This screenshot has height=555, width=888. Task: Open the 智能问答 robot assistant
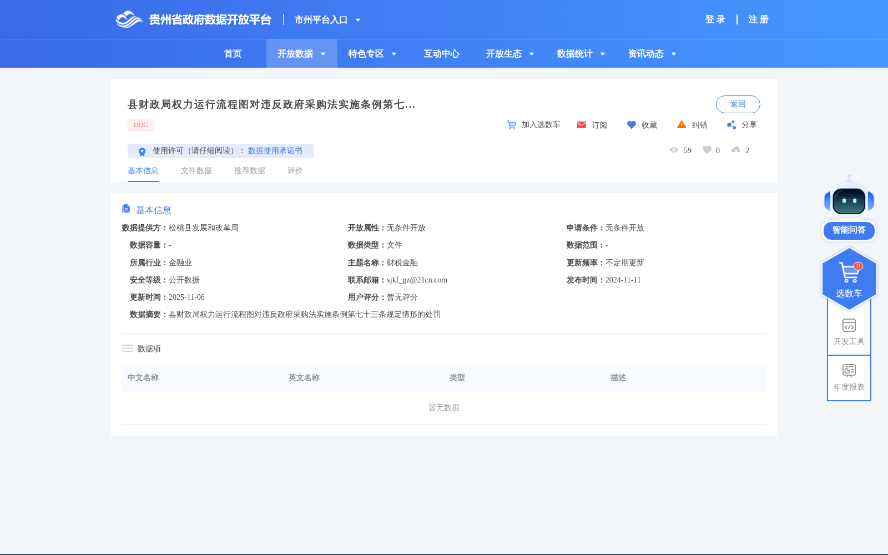(x=849, y=197)
